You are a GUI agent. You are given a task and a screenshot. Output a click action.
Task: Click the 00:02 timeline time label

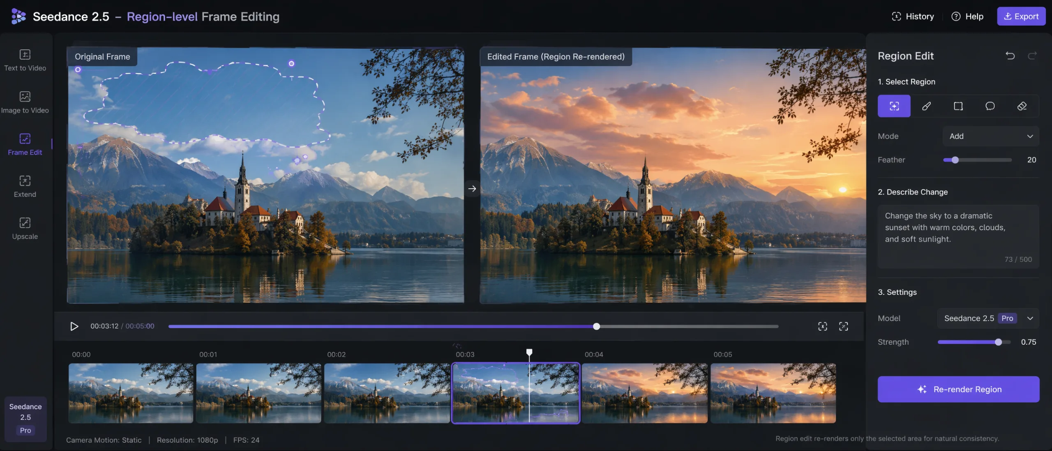click(336, 354)
